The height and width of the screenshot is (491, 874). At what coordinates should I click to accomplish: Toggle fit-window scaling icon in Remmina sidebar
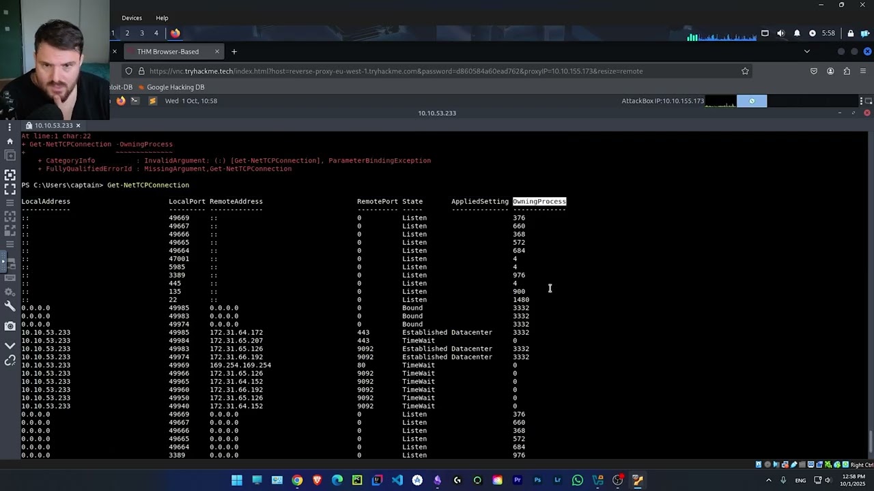10,175
